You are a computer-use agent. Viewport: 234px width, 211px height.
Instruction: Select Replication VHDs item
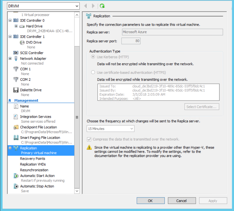[33, 164]
